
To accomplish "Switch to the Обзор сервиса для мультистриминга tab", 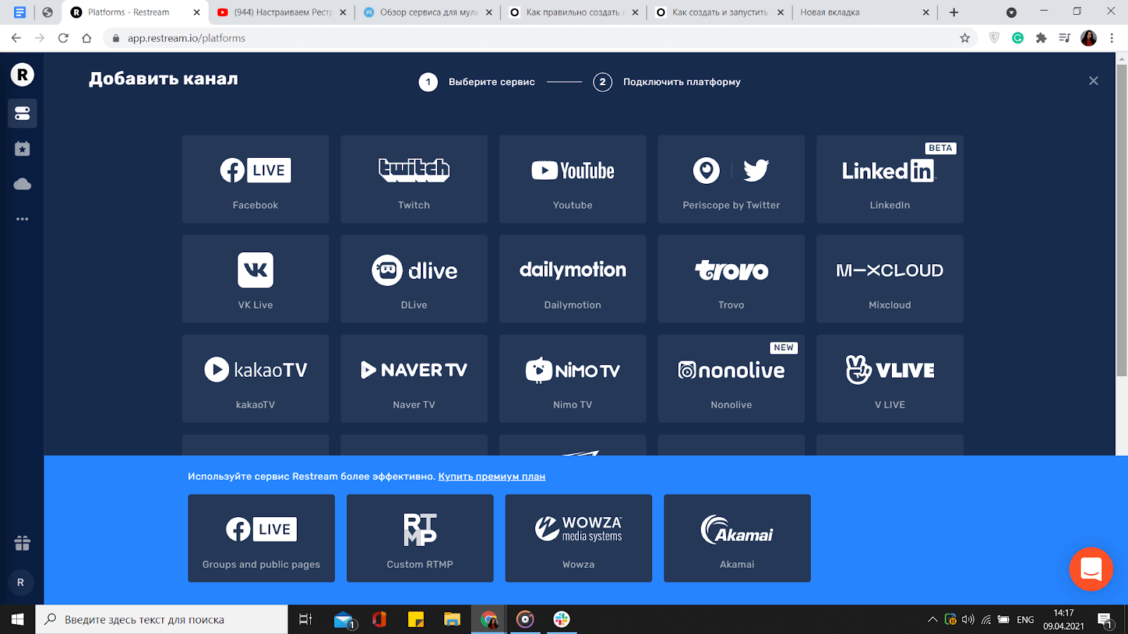I will 428,12.
